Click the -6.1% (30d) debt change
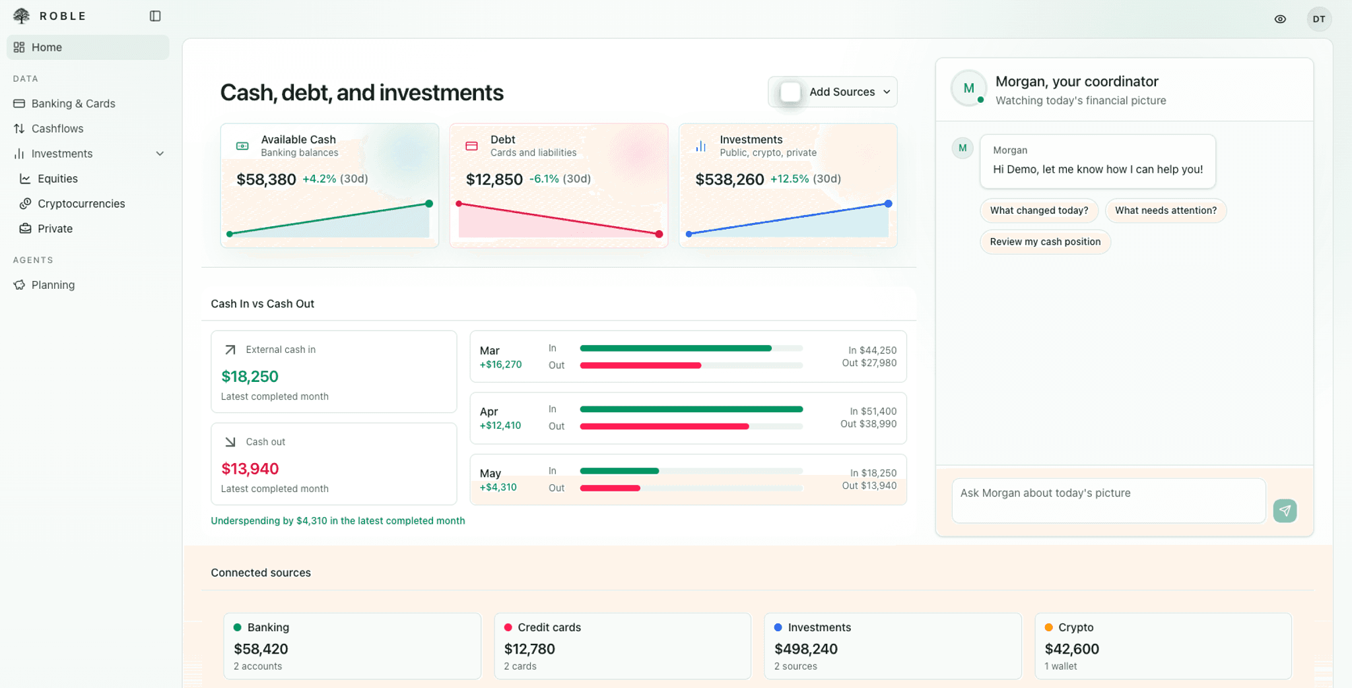Screen dimensions: 1352x688 [560, 179]
